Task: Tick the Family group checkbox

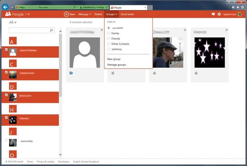Action: 109,33
